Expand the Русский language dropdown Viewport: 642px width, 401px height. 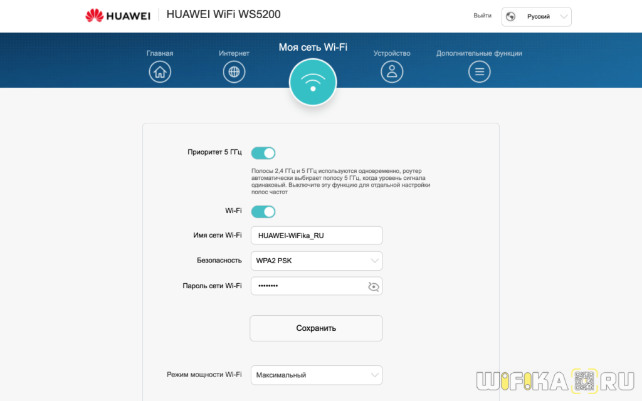[x=537, y=17]
